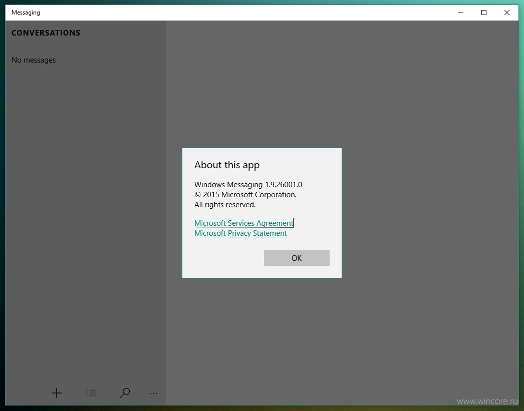Start a new message with plus icon
Viewport: 524px width, 411px height.
coord(57,393)
